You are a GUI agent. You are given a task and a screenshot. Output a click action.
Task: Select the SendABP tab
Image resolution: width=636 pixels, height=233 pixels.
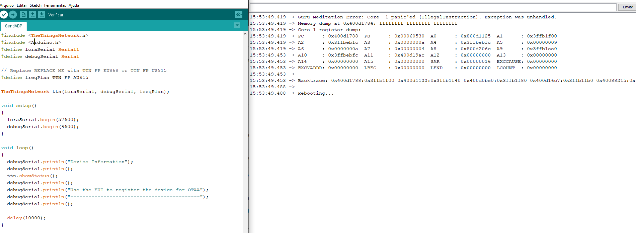[14, 26]
